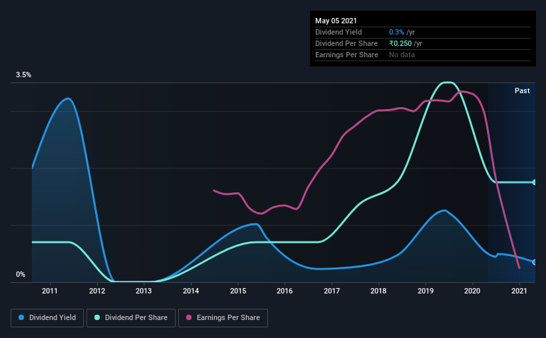Image resolution: width=546 pixels, height=338 pixels.
Task: Select the 2017 x-axis label
Action: point(332,291)
